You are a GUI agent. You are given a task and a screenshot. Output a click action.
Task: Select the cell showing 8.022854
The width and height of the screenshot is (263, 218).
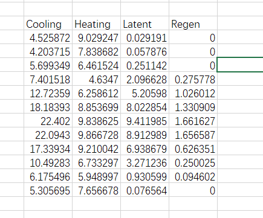pyautogui.click(x=144, y=106)
